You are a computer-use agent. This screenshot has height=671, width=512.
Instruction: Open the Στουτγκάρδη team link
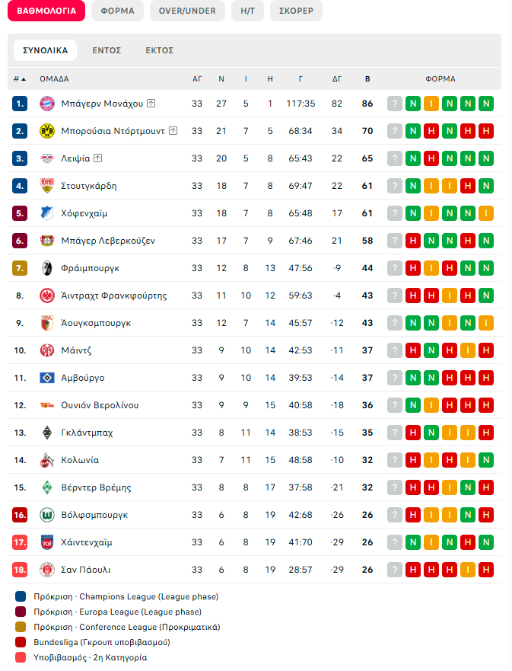click(89, 186)
